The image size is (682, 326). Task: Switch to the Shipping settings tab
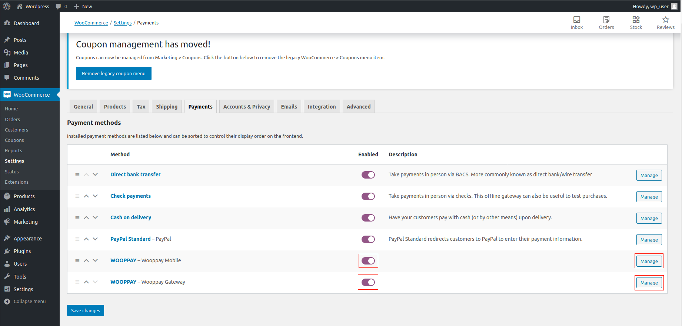point(167,106)
